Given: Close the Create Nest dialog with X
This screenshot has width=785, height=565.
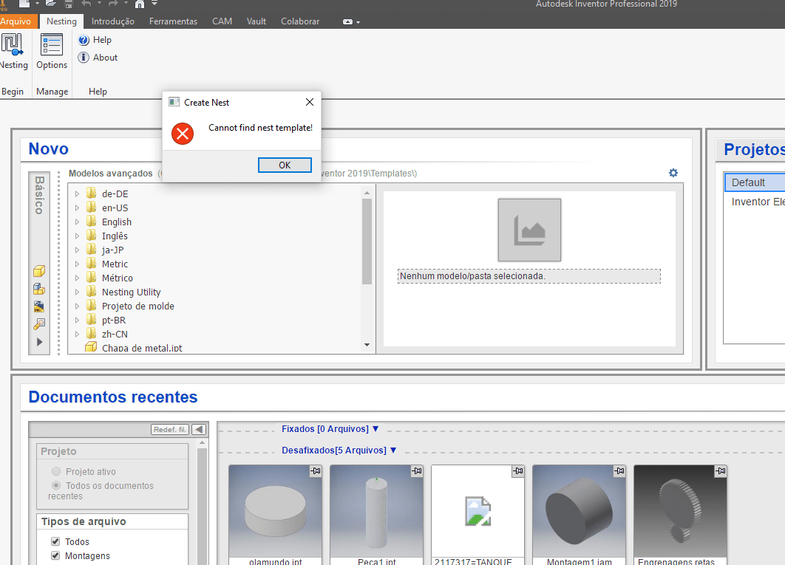Looking at the screenshot, I should 310,102.
